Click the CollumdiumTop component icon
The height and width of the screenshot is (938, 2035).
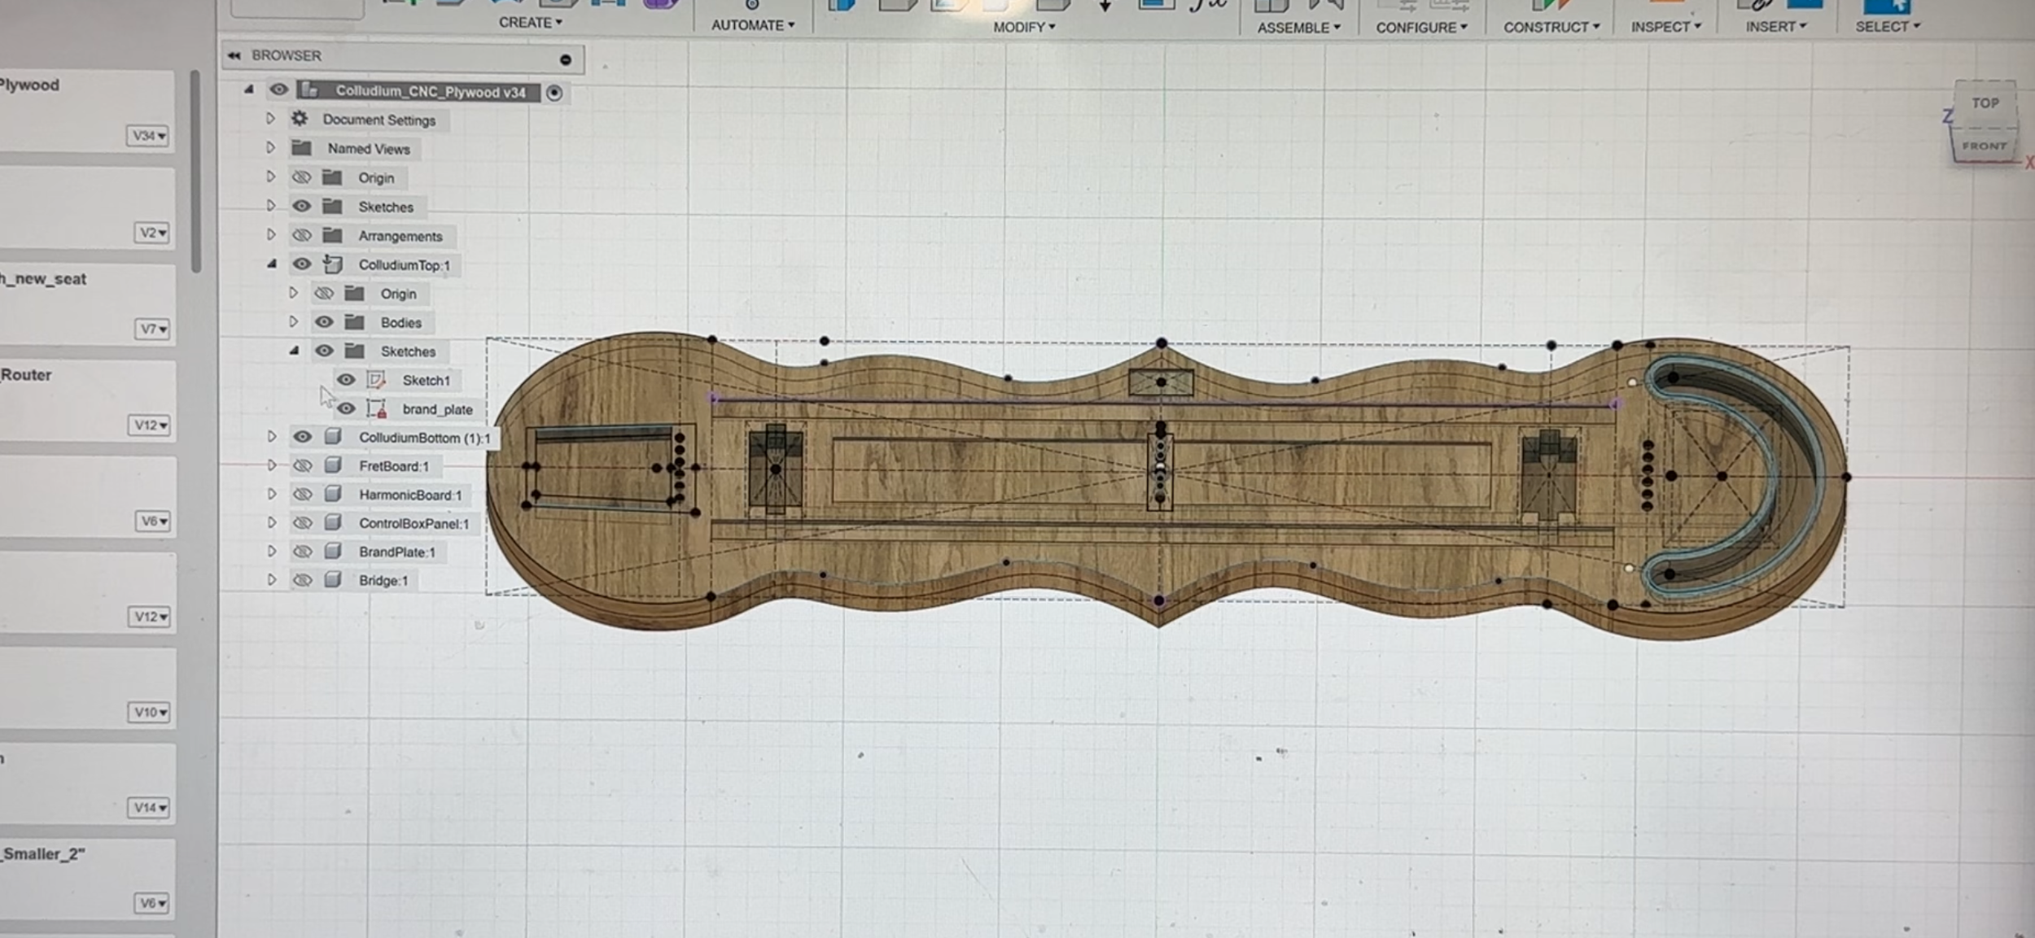(x=332, y=264)
